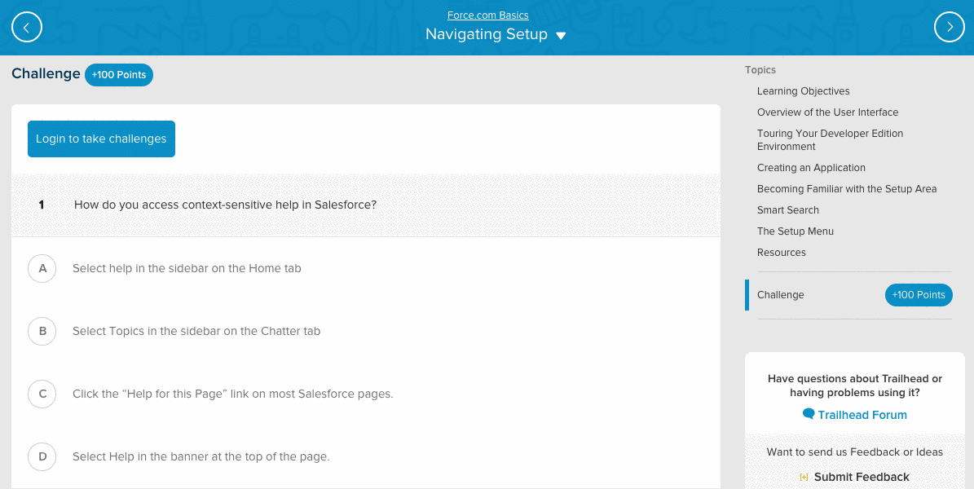Jump to Overview of the User Interface

click(827, 112)
